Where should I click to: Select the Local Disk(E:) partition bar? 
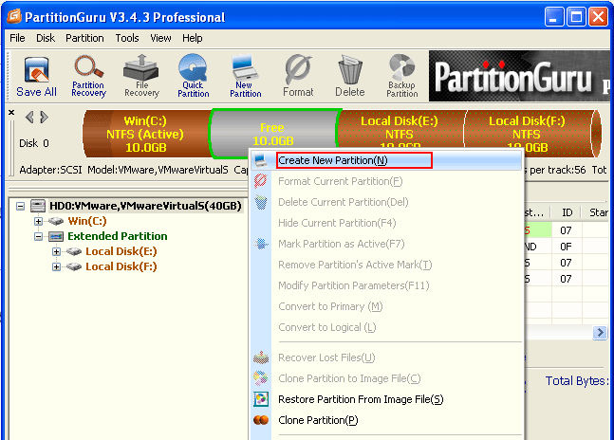(x=400, y=129)
